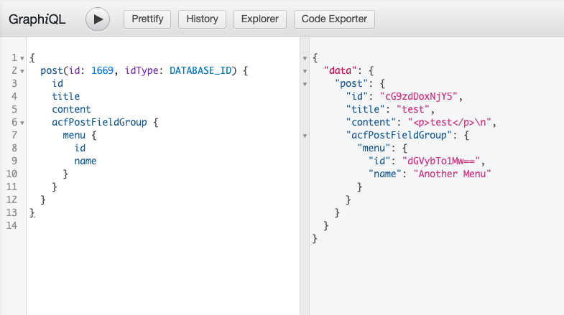Run the query with the Execute play button

98,19
